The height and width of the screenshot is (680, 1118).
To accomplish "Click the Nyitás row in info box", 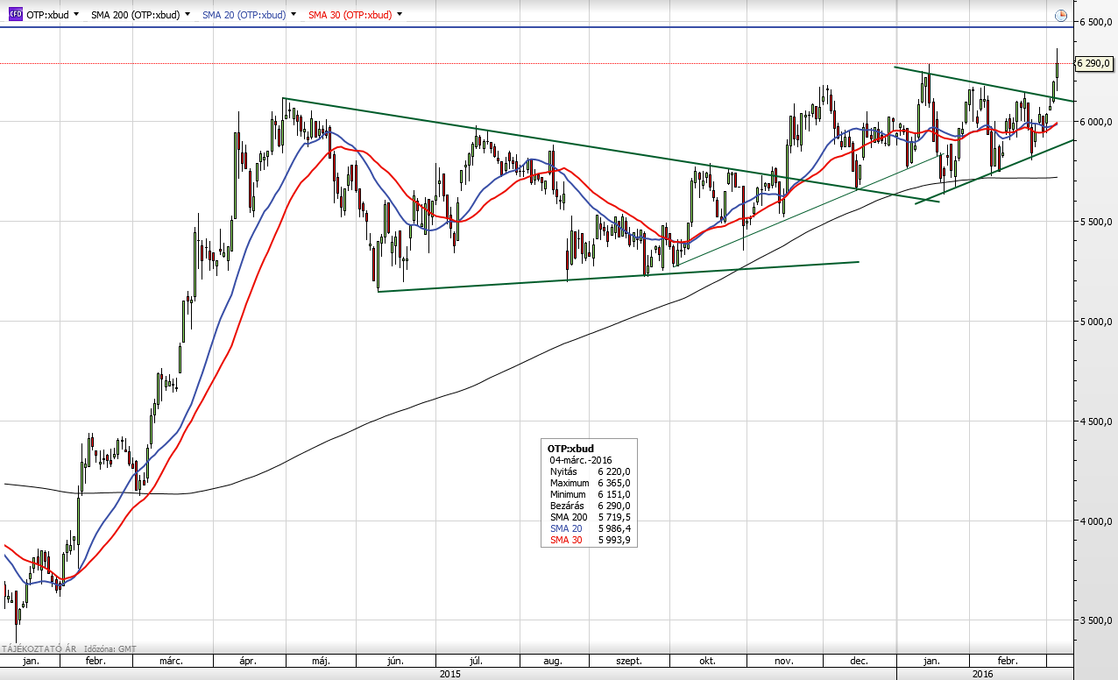I will (590, 471).
